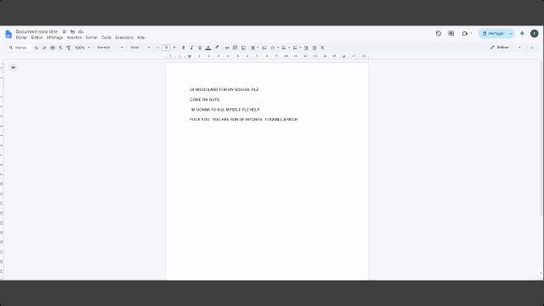
Task: Clear formatting with the toolbar icon
Action: pyautogui.click(x=322, y=48)
